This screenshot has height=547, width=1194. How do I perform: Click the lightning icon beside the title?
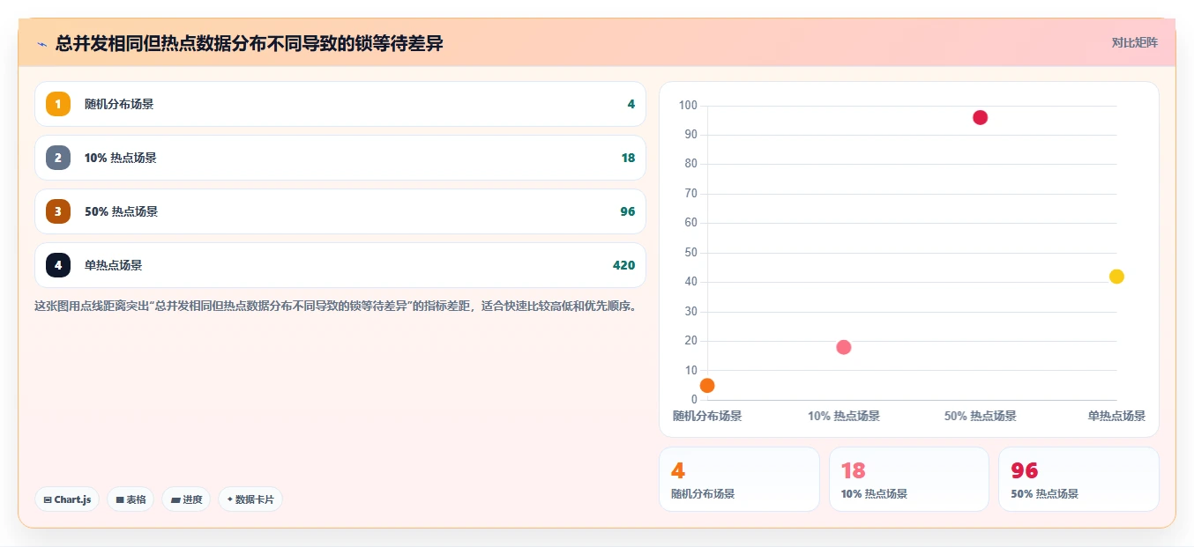(x=41, y=44)
